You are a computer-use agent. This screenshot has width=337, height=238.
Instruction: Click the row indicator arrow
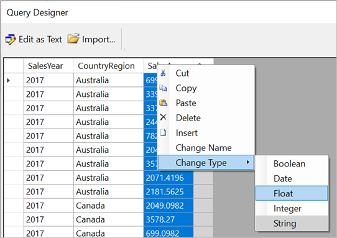(x=8, y=81)
